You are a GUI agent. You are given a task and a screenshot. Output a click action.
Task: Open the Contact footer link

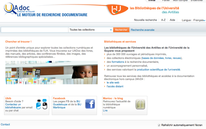tap(5, 124)
